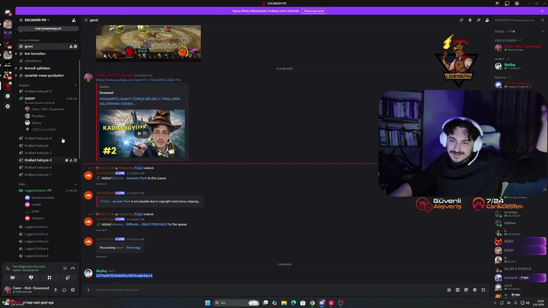Disconnect from voice with hang-up icon
The height and width of the screenshot is (308, 548).
click(x=73, y=268)
